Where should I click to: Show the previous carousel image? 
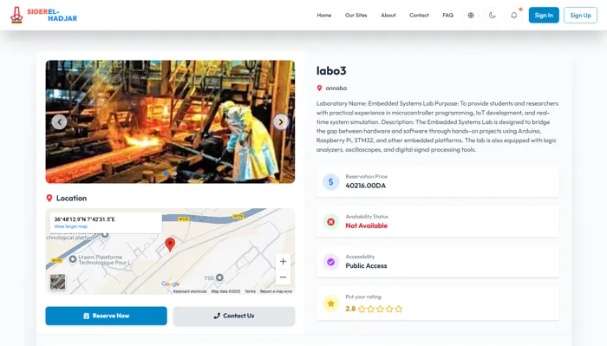tap(59, 122)
